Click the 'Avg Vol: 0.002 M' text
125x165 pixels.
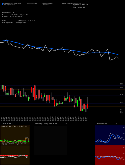(x=80, y=4)
